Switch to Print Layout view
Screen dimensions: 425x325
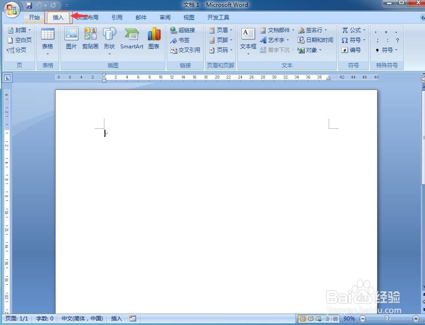[302, 319]
